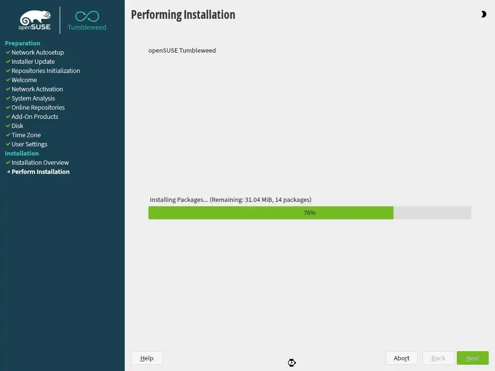Click the Tumbleweed infinity logo
495x371 pixels.
click(x=87, y=21)
